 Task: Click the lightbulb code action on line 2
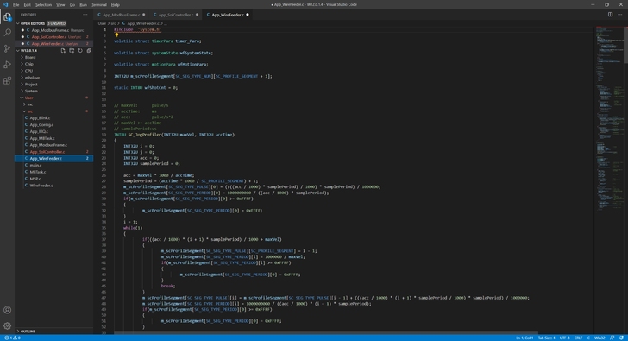[116, 35]
